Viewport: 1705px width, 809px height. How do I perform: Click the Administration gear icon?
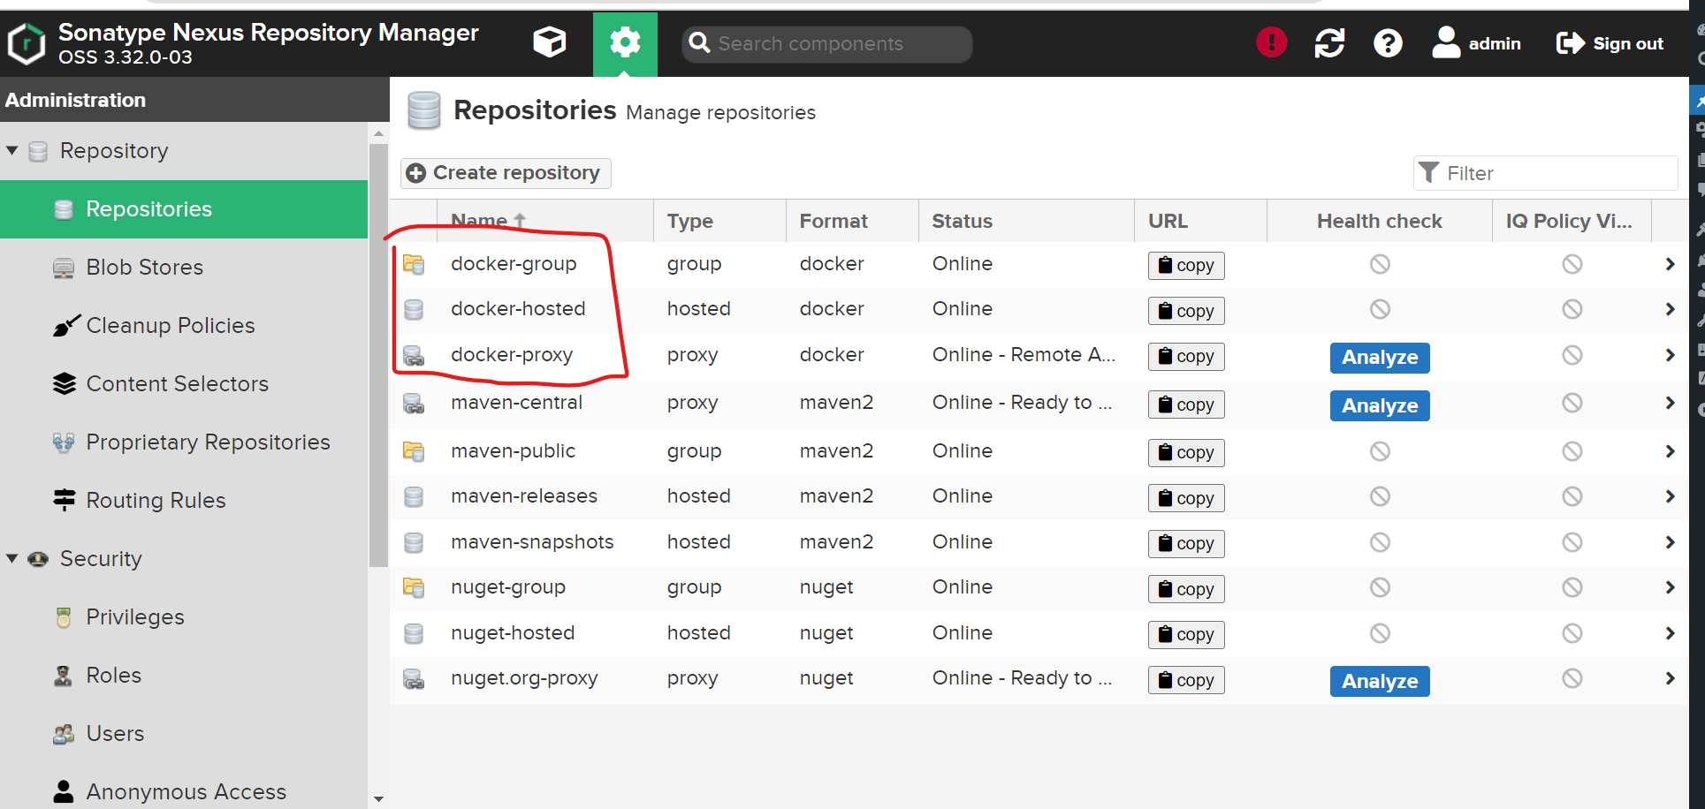625,42
